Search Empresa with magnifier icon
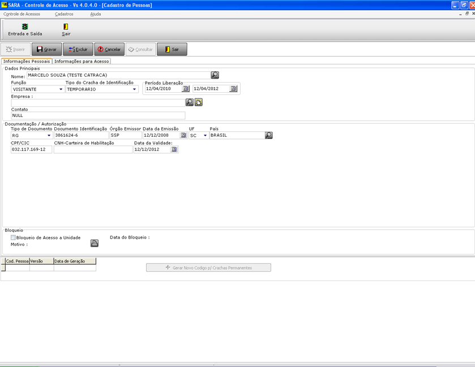This screenshot has width=475, height=367. pyautogui.click(x=190, y=102)
